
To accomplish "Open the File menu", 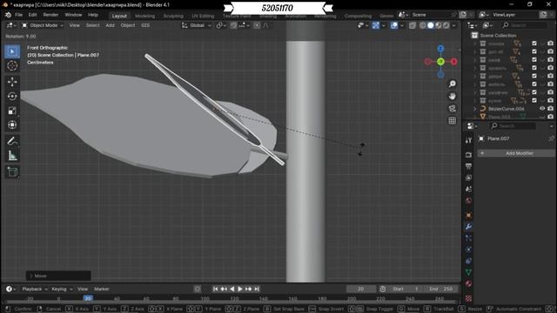I will click(x=18, y=15).
